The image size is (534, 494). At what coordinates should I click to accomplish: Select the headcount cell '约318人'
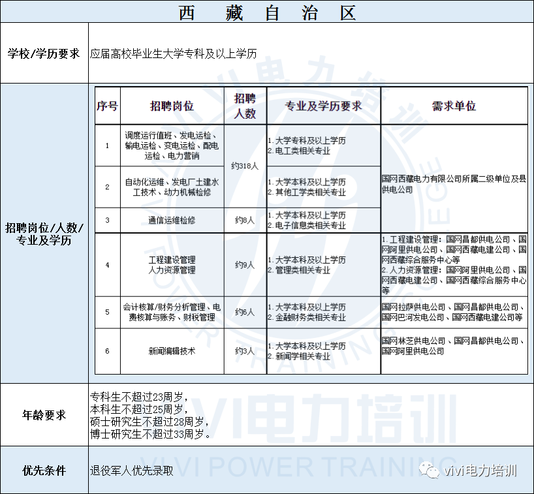coord(245,166)
